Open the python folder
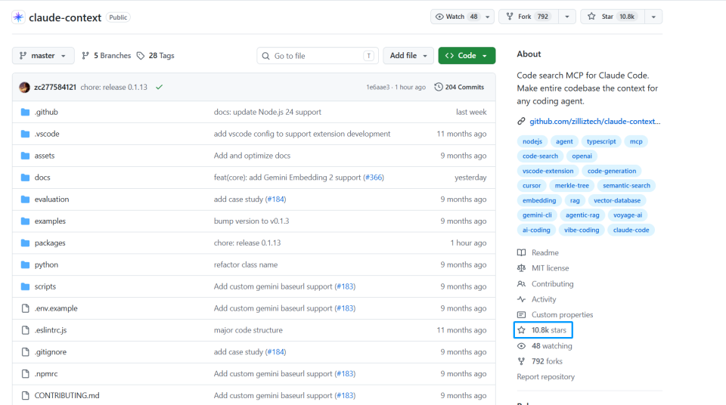Image resolution: width=726 pixels, height=405 pixels. pos(46,264)
